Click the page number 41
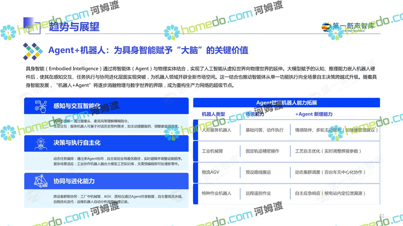 (381, 216)
